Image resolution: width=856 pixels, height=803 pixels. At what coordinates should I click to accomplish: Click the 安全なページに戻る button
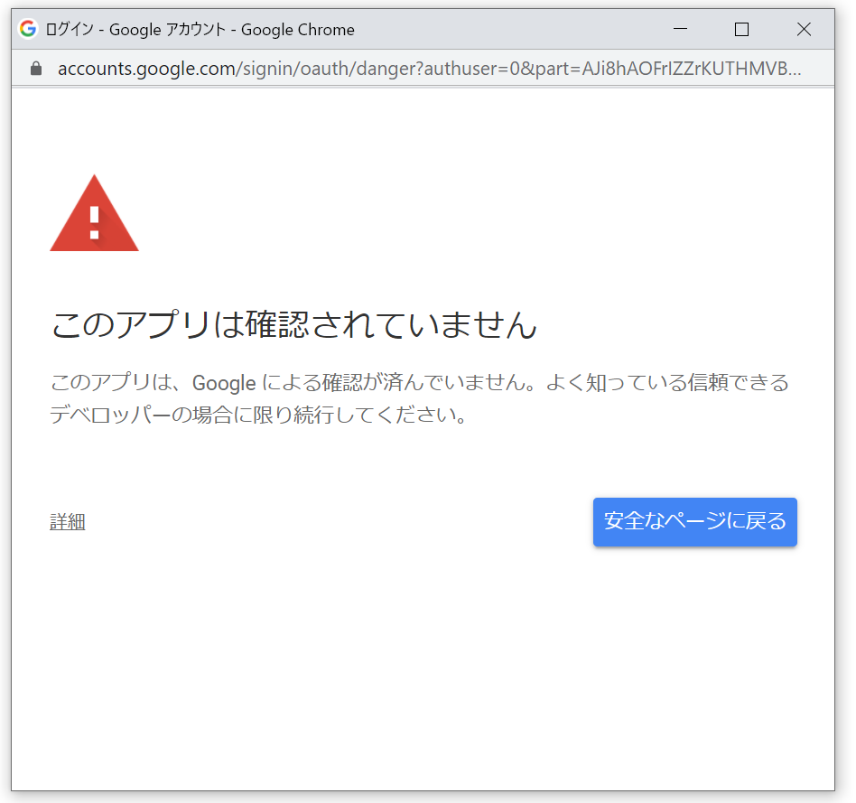point(694,522)
